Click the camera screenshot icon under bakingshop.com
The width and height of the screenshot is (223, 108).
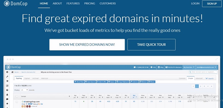[x=31, y=104]
